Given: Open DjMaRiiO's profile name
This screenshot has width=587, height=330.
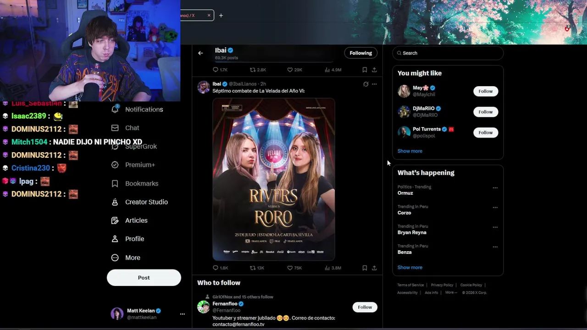Looking at the screenshot, I should (423, 109).
